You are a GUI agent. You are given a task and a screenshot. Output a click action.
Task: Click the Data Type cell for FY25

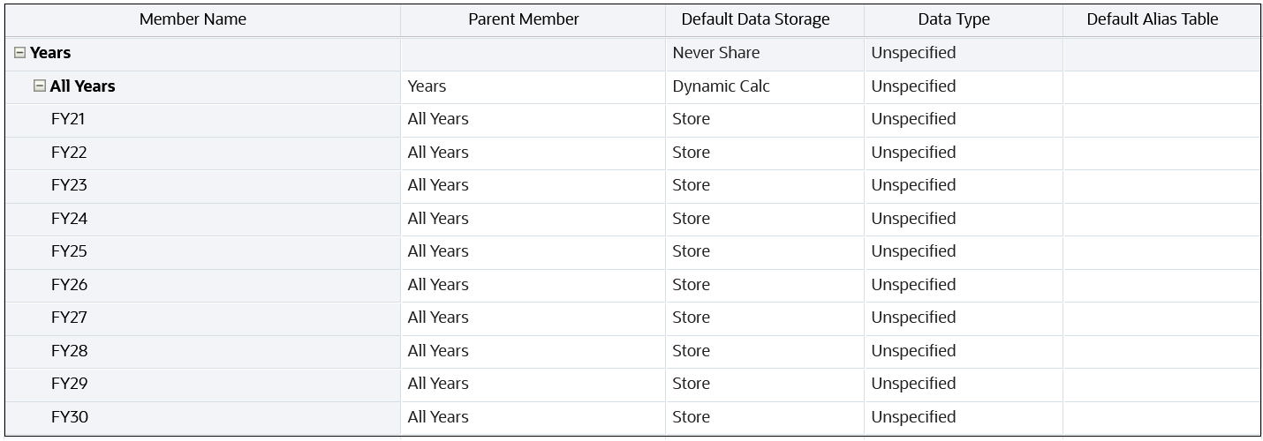913,251
